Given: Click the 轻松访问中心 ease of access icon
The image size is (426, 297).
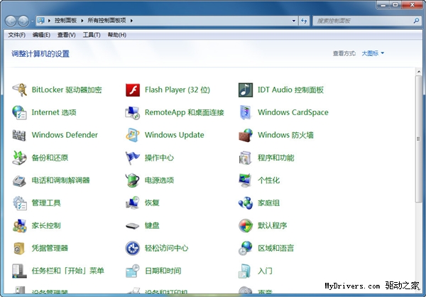Looking at the screenshot, I should (133, 248).
